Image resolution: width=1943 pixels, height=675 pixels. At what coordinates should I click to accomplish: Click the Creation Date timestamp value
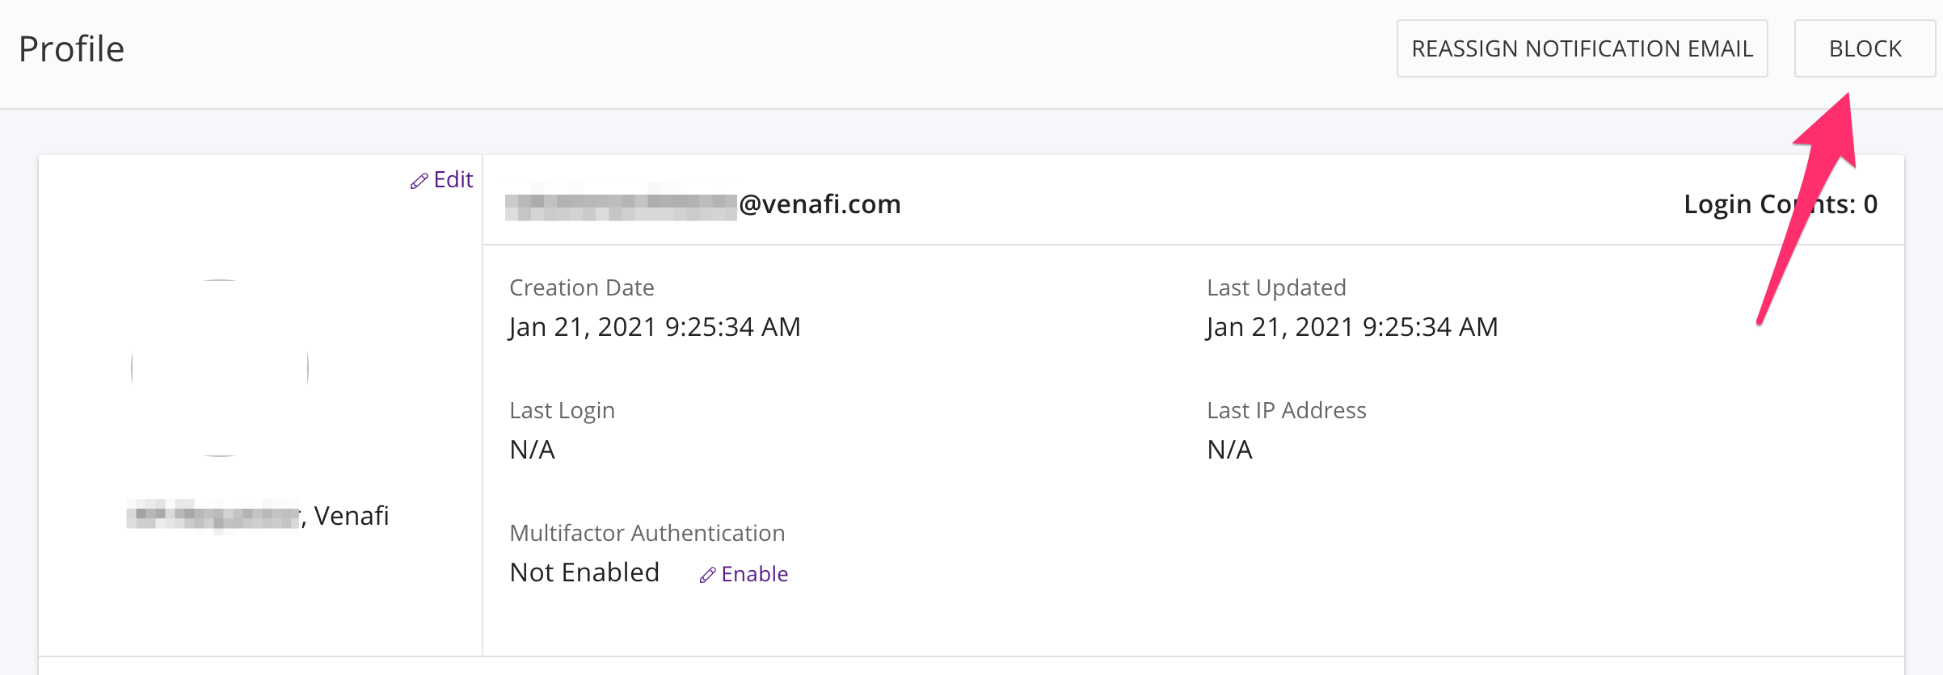point(655,327)
